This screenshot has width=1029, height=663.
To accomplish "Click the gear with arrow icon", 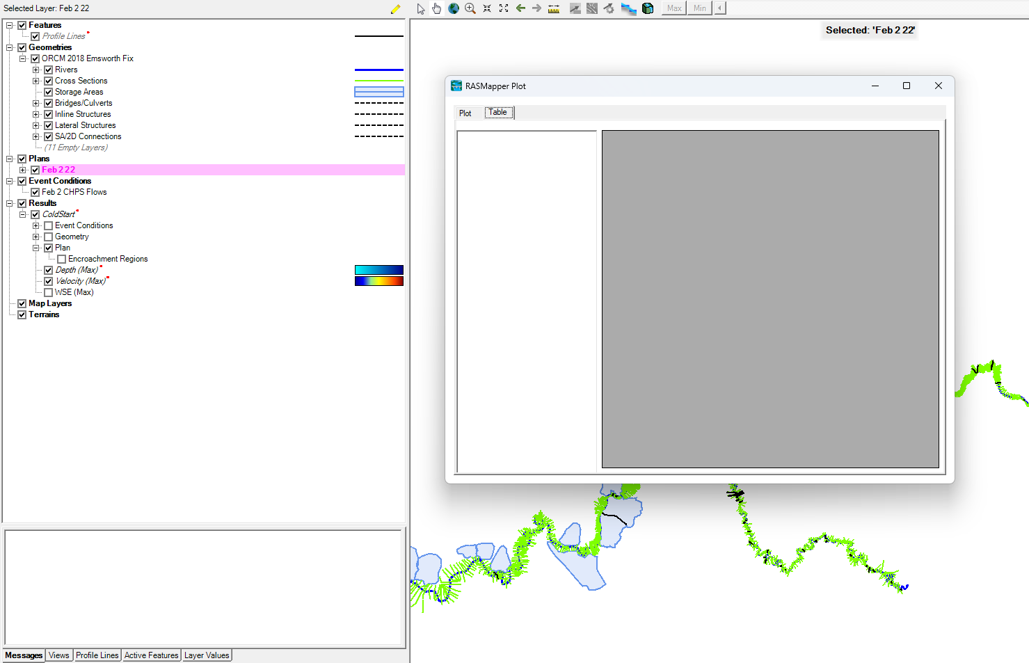I will click(x=609, y=8).
